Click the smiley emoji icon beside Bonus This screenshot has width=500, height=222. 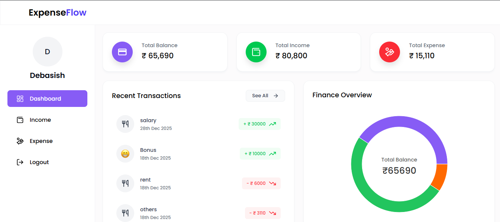[x=125, y=154]
